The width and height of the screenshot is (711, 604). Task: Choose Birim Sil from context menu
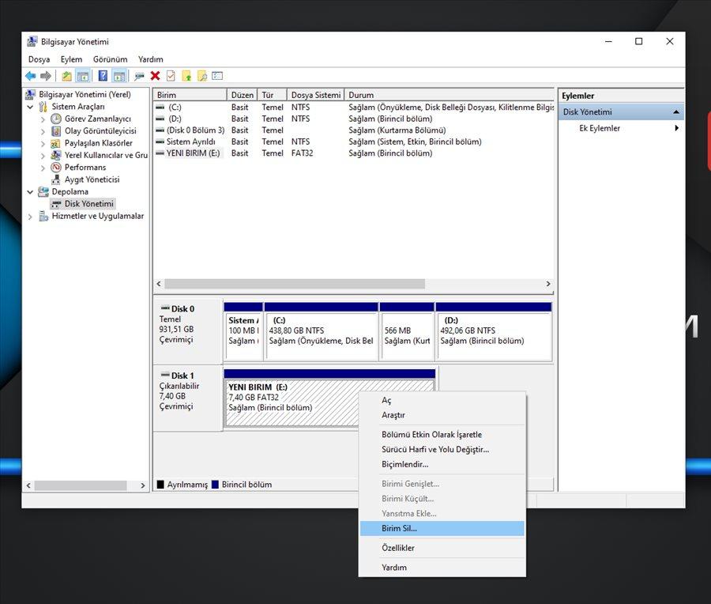pos(399,528)
